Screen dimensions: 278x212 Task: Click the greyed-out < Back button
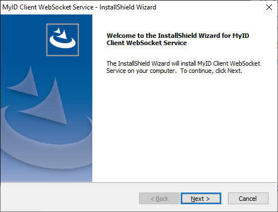click(x=159, y=199)
